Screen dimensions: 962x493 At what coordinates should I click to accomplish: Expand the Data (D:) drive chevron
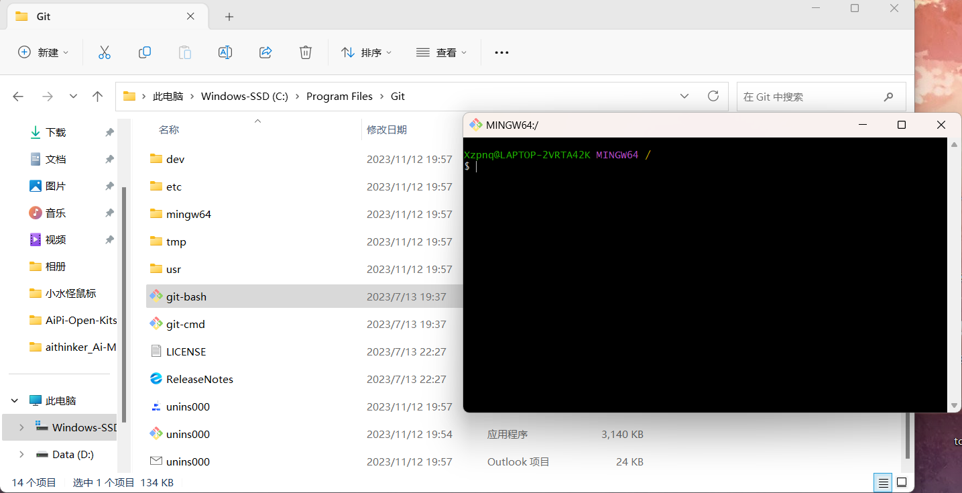(21, 454)
